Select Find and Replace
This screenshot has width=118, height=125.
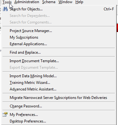click(59, 52)
